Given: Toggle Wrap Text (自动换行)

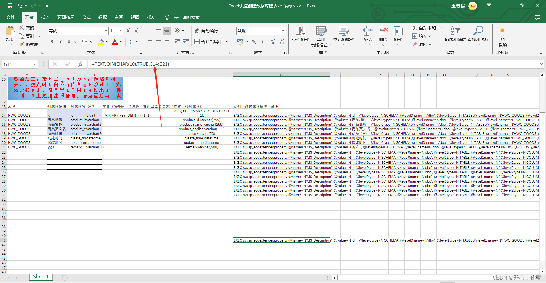Looking at the screenshot, I should click(206, 31).
